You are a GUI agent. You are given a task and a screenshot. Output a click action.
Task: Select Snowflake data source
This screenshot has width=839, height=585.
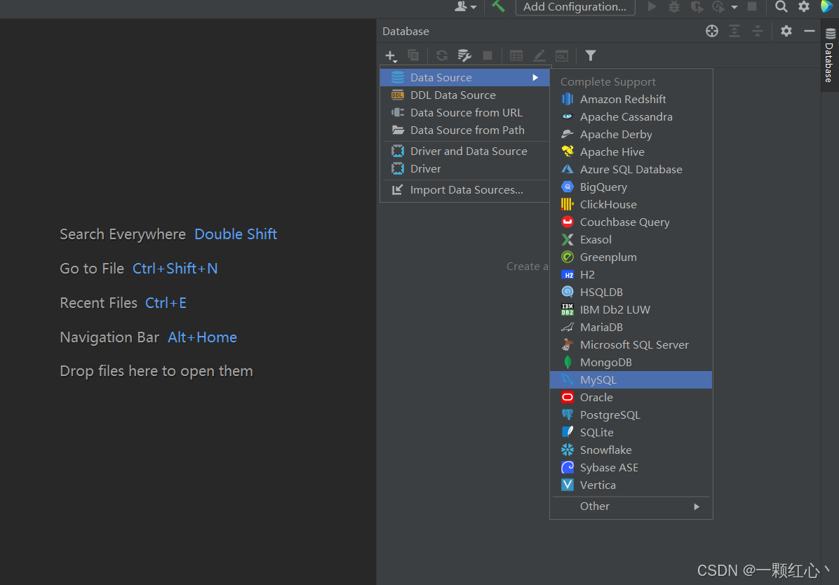(631, 450)
